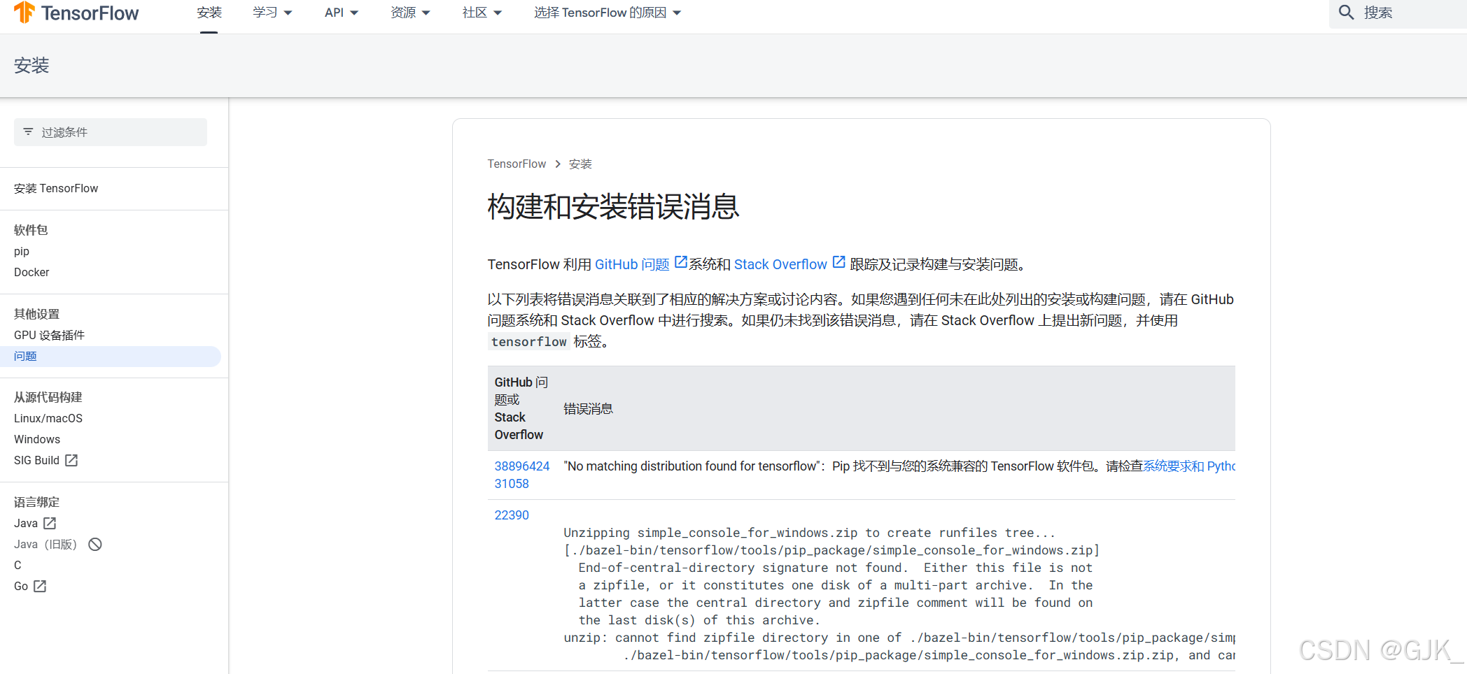The width and height of the screenshot is (1467, 674).
Task: Select GPU 设备插件 from sidebar
Action: (49, 335)
